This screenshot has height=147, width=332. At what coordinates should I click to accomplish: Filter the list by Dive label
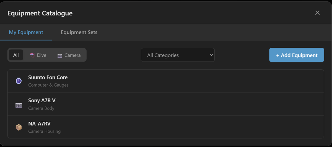coord(41,55)
